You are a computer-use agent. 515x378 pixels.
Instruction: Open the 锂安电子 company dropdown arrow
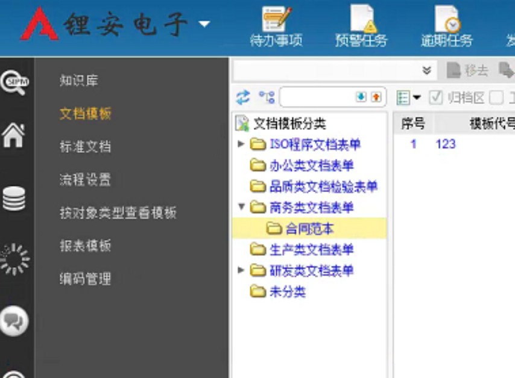(x=204, y=25)
